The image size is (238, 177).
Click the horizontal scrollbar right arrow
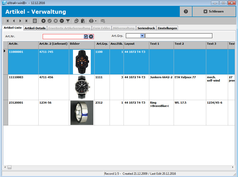pos(233,167)
